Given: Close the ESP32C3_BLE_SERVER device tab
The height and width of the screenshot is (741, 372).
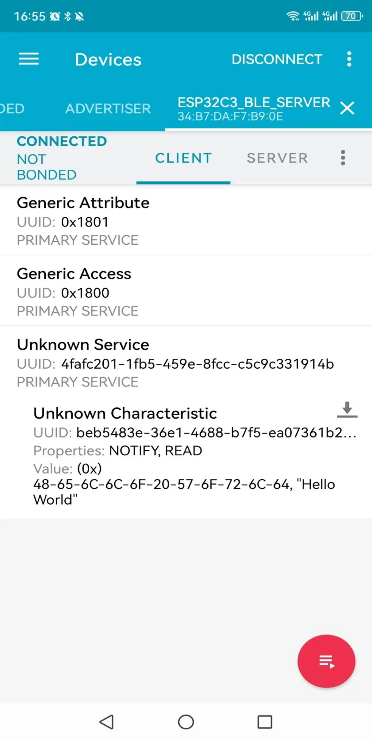Looking at the screenshot, I should 347,108.
